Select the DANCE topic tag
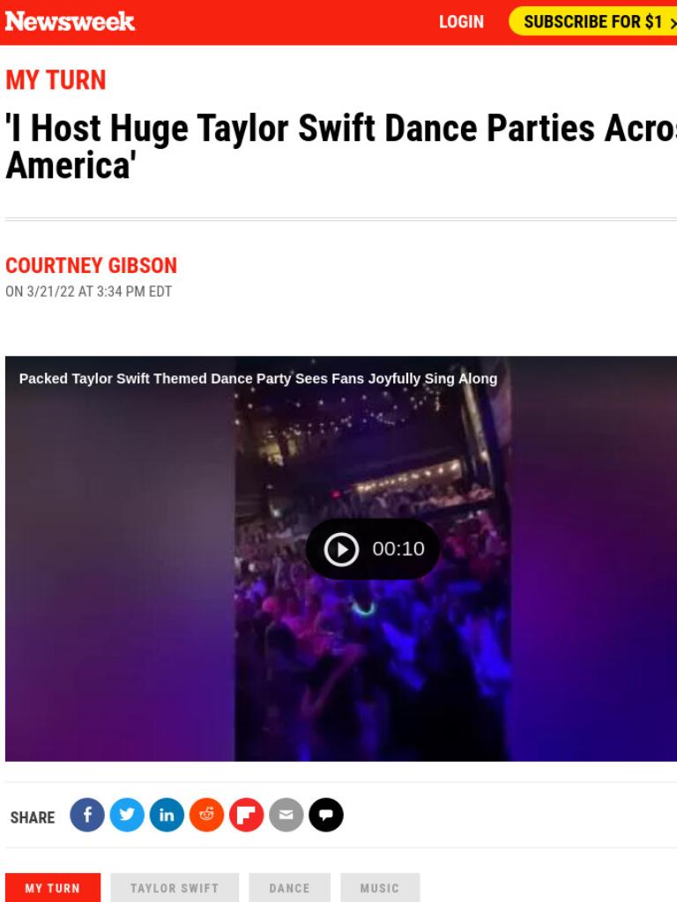 point(289,888)
